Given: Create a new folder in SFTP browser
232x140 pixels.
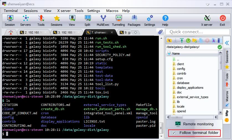Looking at the screenshot, I should [x=195, y=41].
